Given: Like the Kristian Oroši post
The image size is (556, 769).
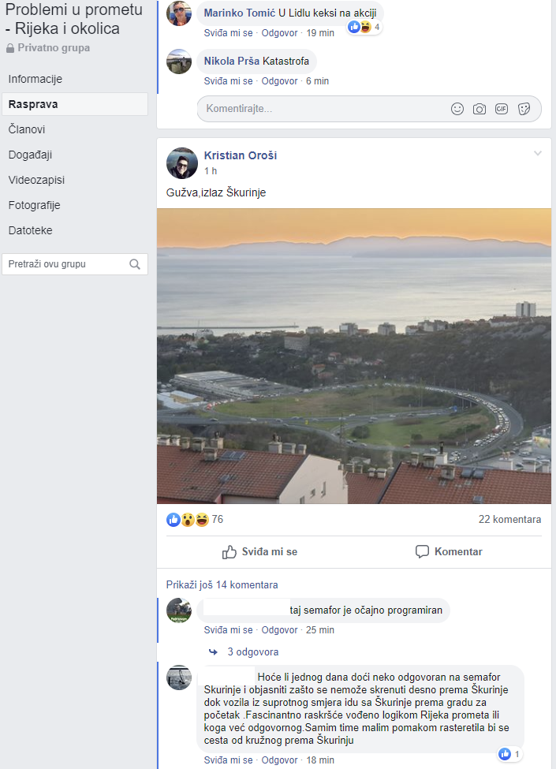Looking at the screenshot, I should 259,552.
